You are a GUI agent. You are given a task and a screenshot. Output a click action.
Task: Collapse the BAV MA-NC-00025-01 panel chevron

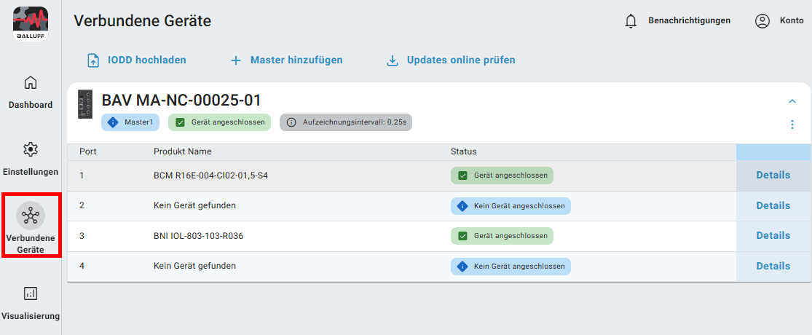[792, 101]
